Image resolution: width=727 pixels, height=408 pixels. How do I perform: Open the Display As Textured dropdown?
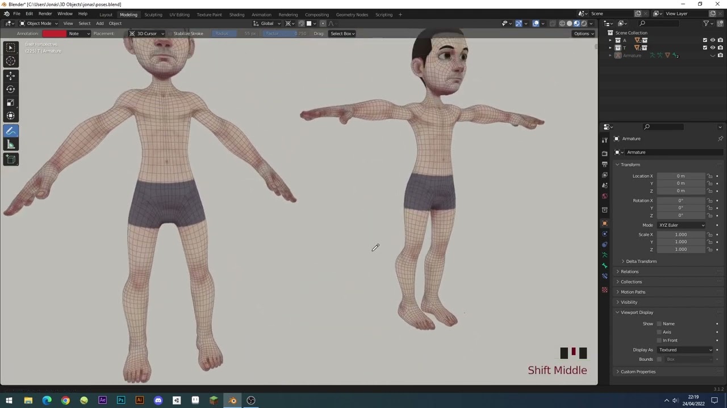coord(685,350)
